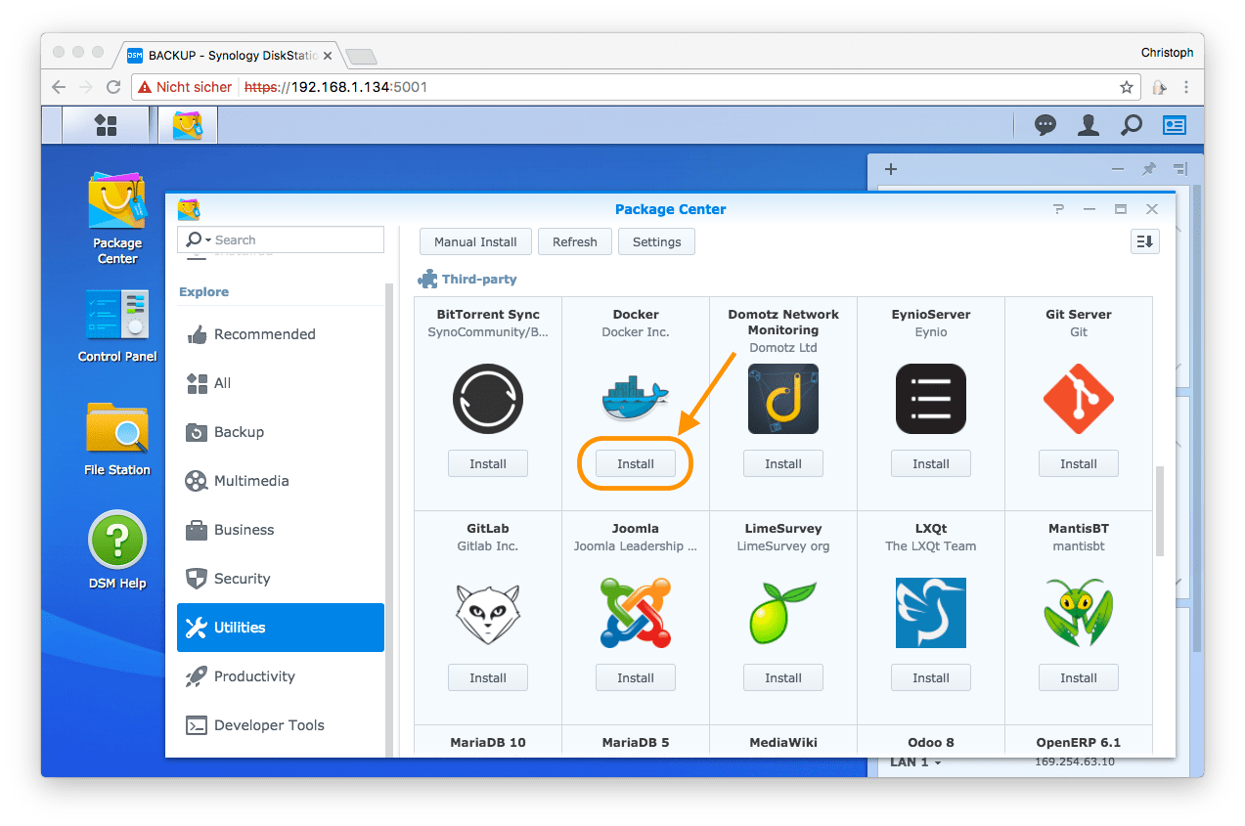Click the Manual Install button
This screenshot has width=1245, height=826.
click(475, 241)
